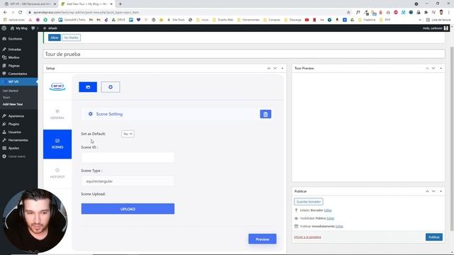
Task: Click the Upload scene button
Action: (x=128, y=209)
